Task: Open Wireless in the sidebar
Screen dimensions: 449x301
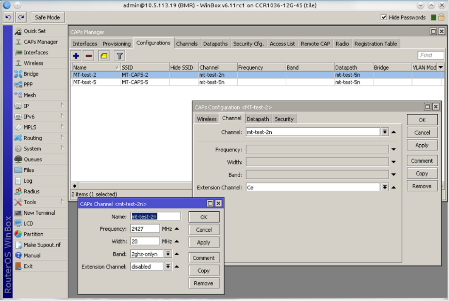Action: 34,63
